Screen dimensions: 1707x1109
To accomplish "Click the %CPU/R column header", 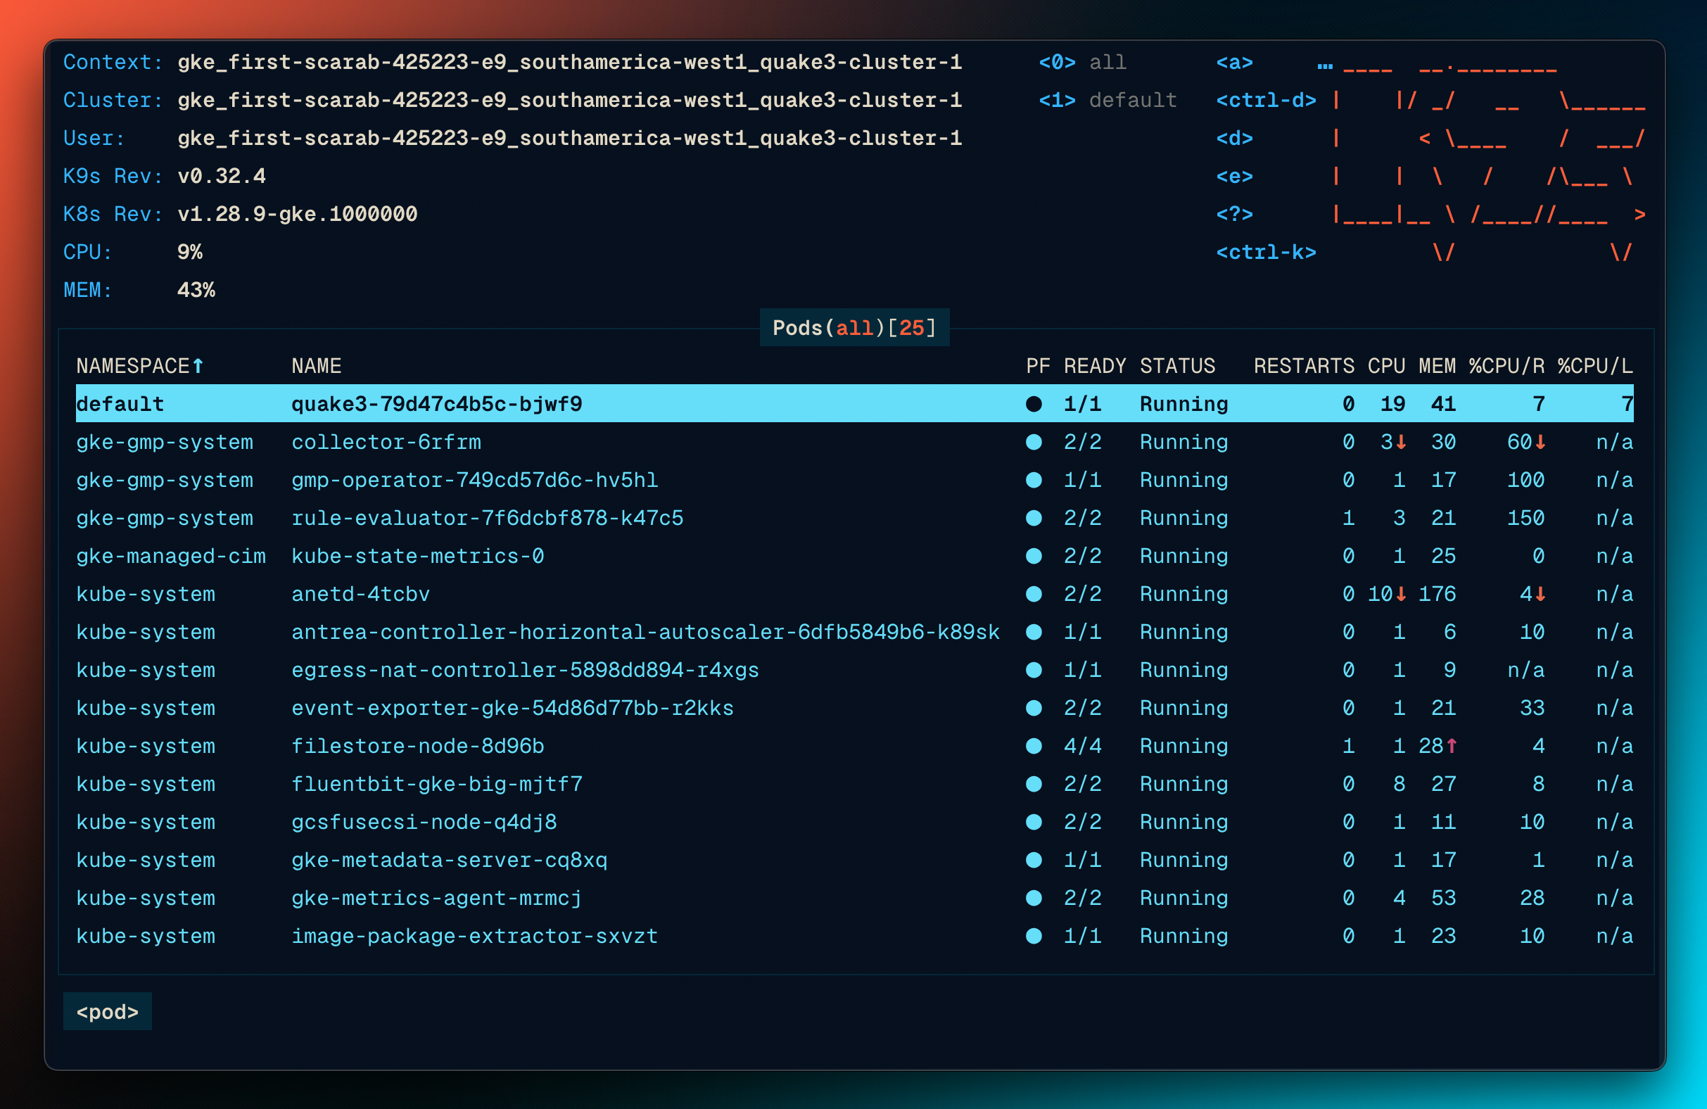I will click(x=1507, y=366).
